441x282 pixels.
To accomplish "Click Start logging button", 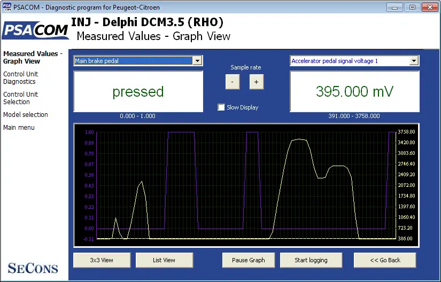I will [x=311, y=260].
